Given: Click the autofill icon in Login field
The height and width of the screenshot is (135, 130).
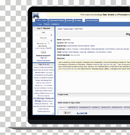Looking at the screenshot, I should pyautogui.click(x=51, y=35).
